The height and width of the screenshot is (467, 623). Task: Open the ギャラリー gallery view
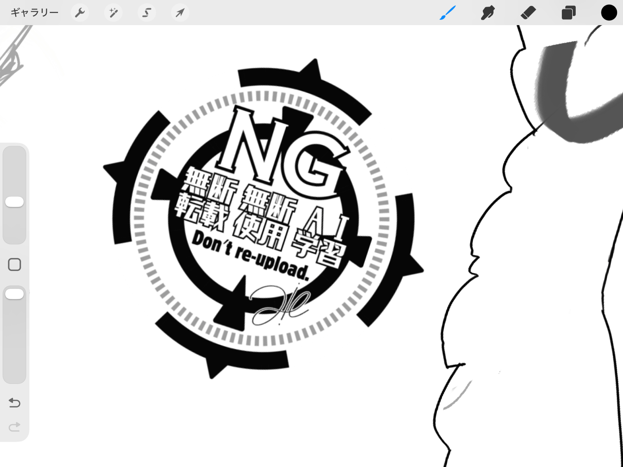coord(34,13)
